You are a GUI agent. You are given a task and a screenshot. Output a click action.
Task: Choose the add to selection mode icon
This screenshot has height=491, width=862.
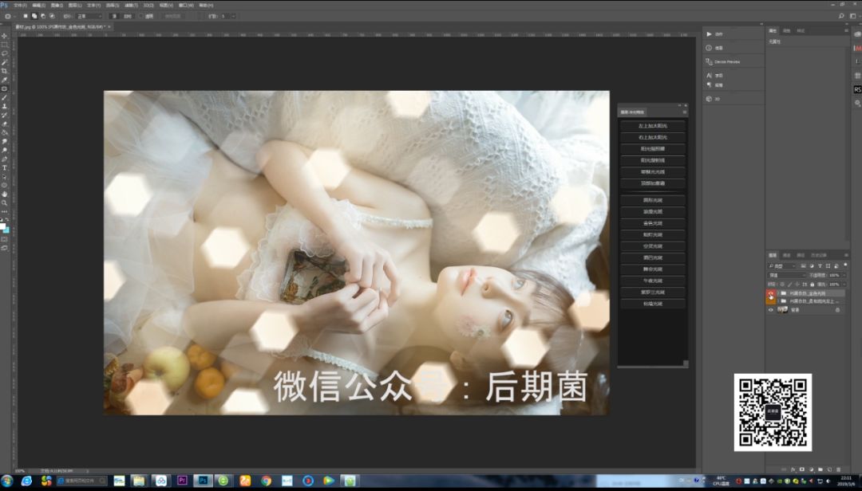(34, 16)
